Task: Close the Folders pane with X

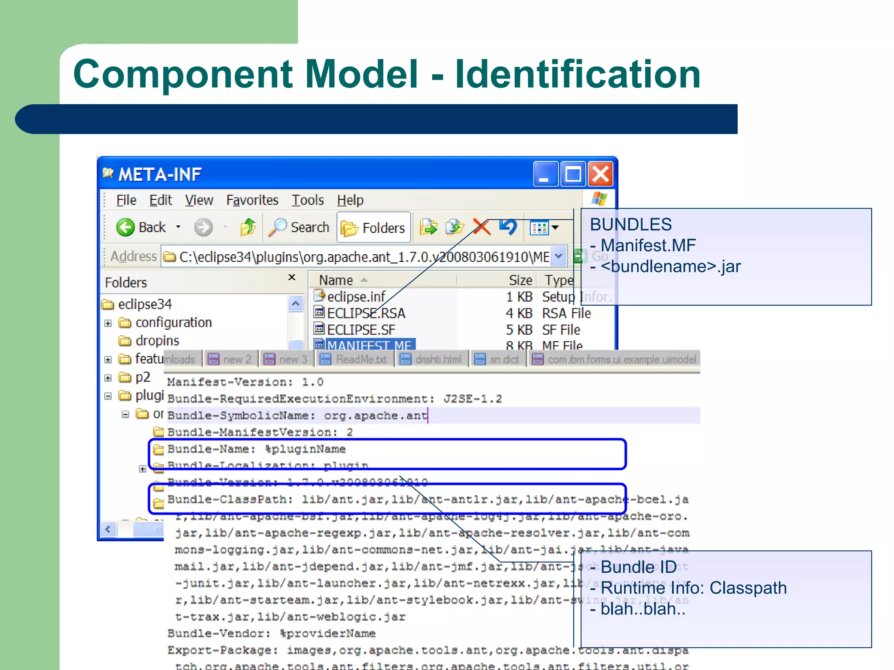Action: click(292, 277)
